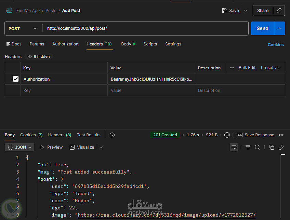Click the filter icon in response toolbar

pos(248,147)
